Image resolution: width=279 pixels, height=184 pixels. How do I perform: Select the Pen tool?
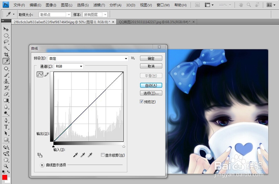[x=6, y=121]
